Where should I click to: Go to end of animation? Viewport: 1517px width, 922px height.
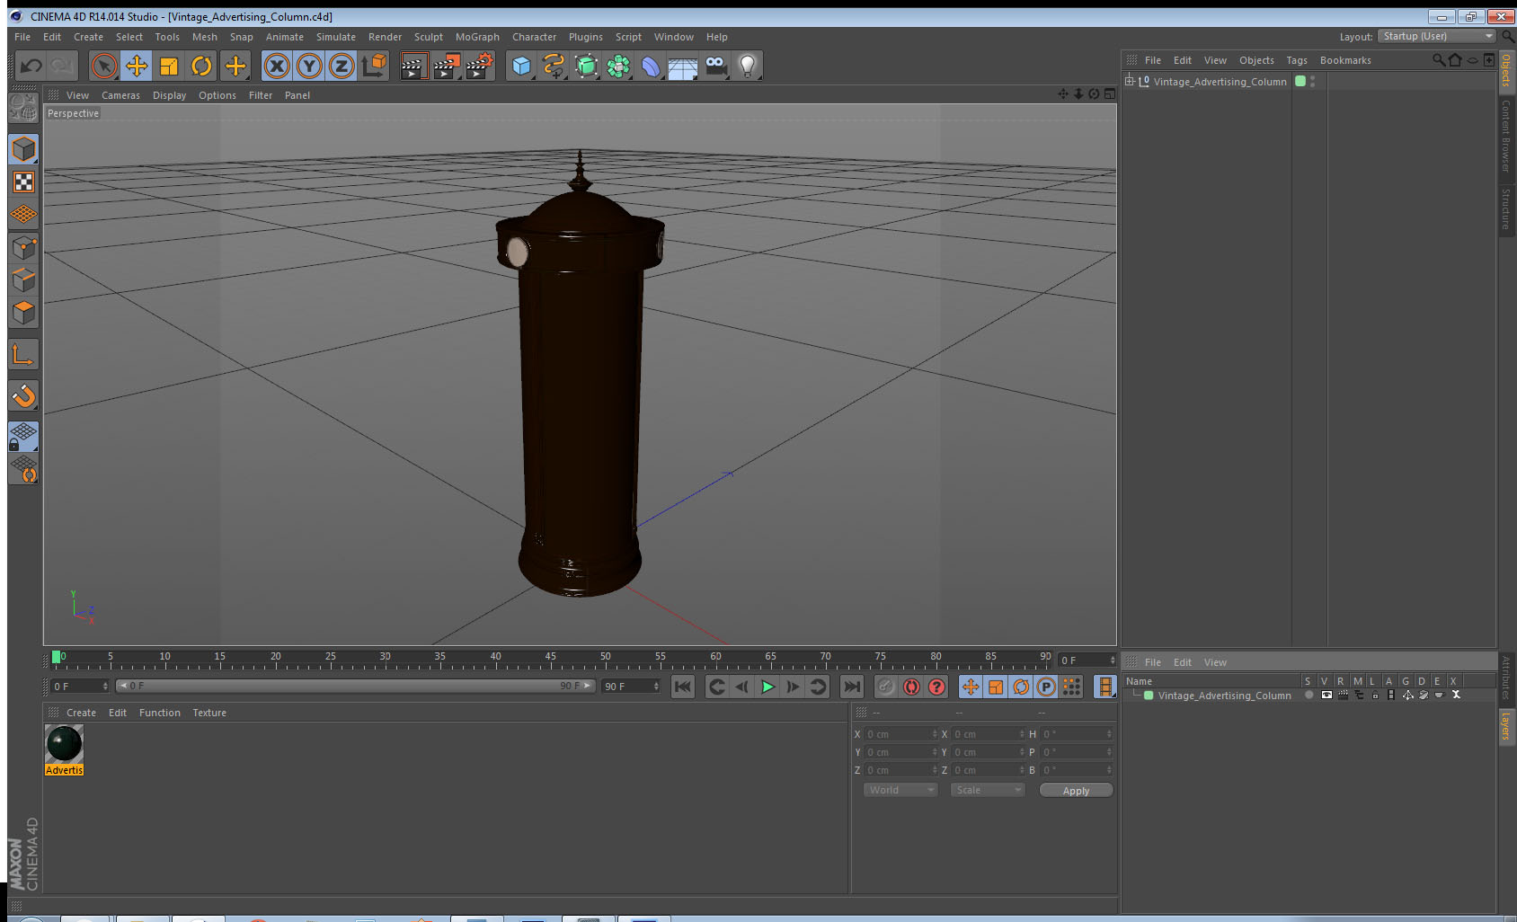851,687
